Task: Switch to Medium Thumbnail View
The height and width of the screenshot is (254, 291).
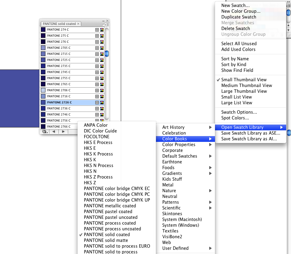Action: (x=247, y=85)
